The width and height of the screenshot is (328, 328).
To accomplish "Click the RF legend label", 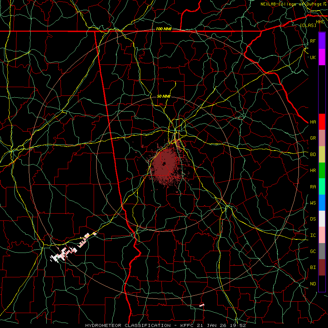I will (x=313, y=41).
